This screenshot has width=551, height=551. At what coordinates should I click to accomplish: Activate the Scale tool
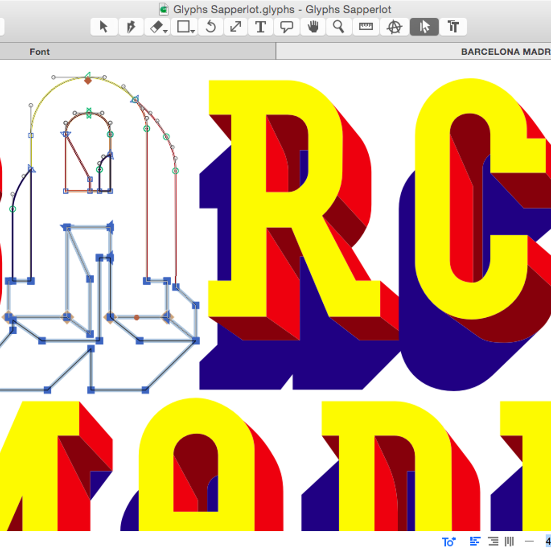tap(236, 27)
